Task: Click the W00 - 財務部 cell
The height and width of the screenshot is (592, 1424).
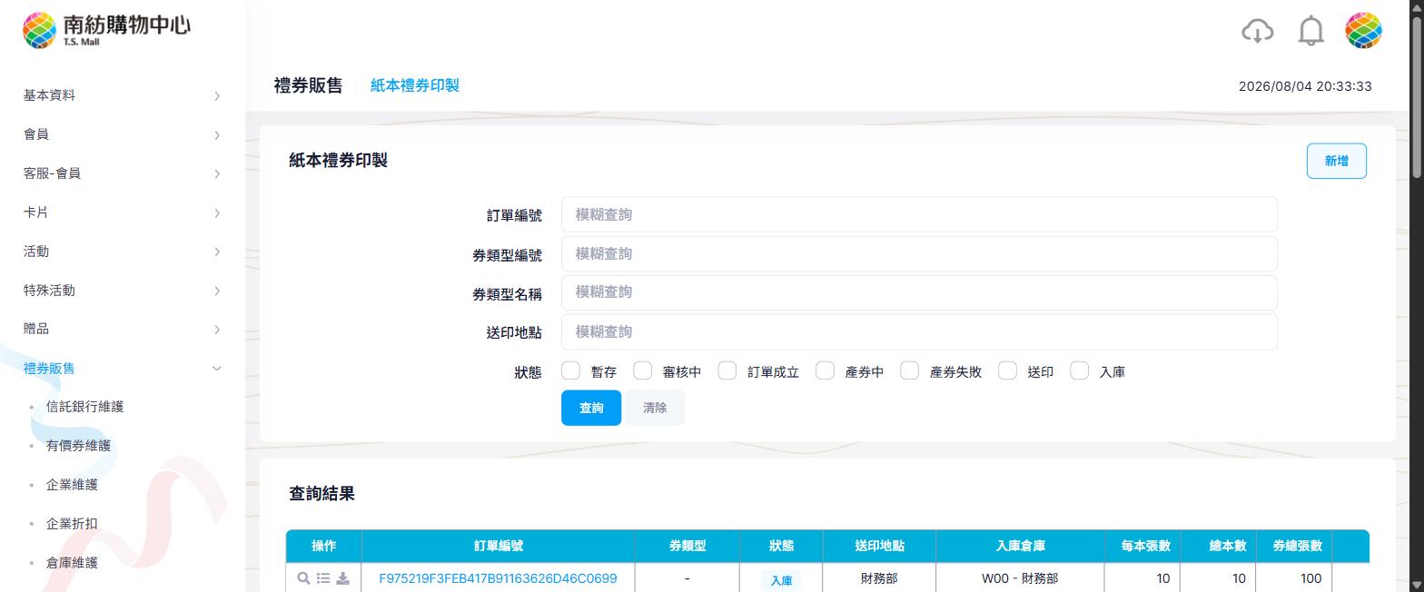Action: click(1020, 578)
